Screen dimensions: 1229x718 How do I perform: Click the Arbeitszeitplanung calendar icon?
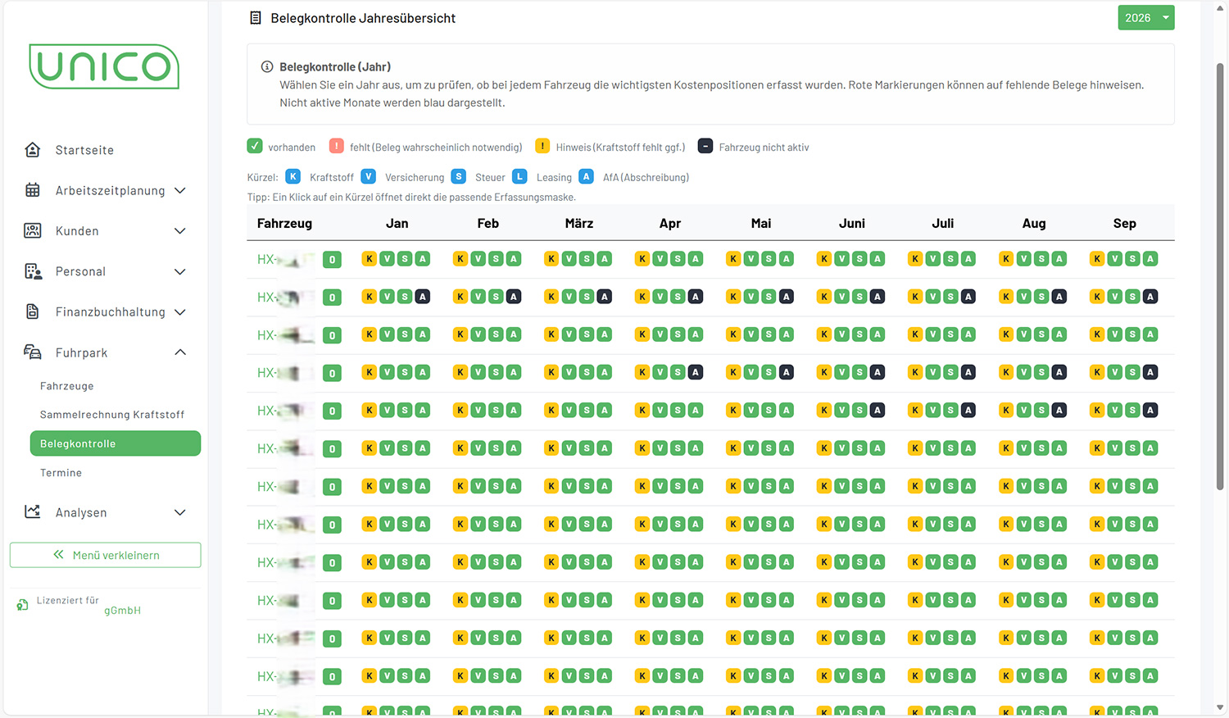pos(33,190)
